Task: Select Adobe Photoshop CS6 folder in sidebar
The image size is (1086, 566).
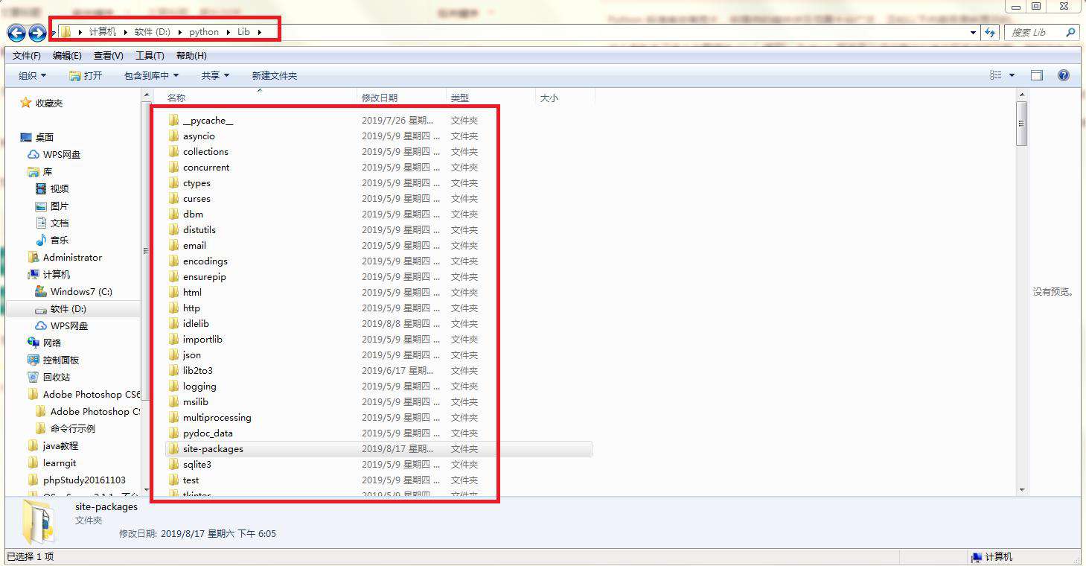Action: 92,395
